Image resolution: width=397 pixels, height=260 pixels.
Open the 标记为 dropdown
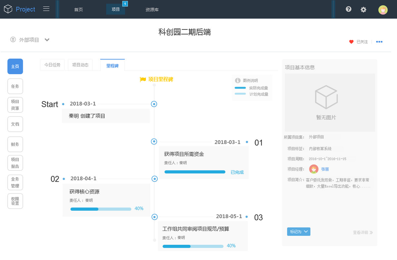click(x=298, y=232)
